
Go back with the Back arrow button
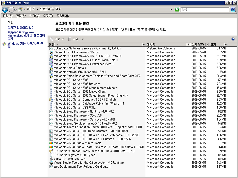5,10
